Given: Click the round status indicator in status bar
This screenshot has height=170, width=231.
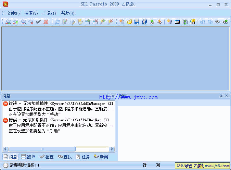Looking at the screenshot, I should tap(5, 165).
